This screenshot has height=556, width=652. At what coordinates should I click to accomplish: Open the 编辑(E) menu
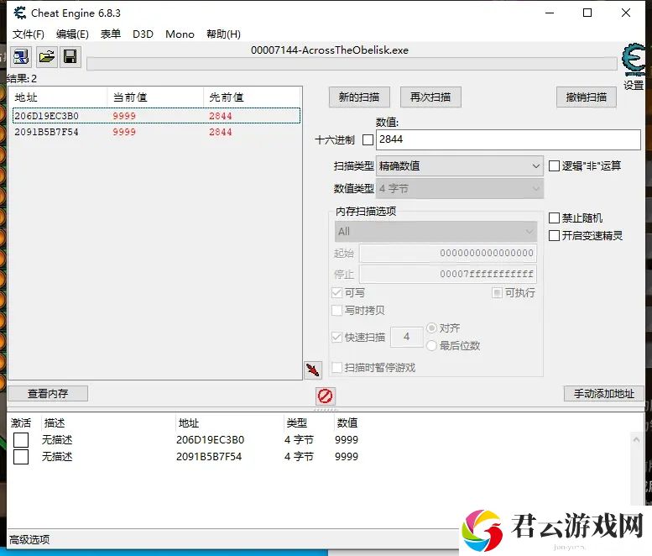[72, 34]
